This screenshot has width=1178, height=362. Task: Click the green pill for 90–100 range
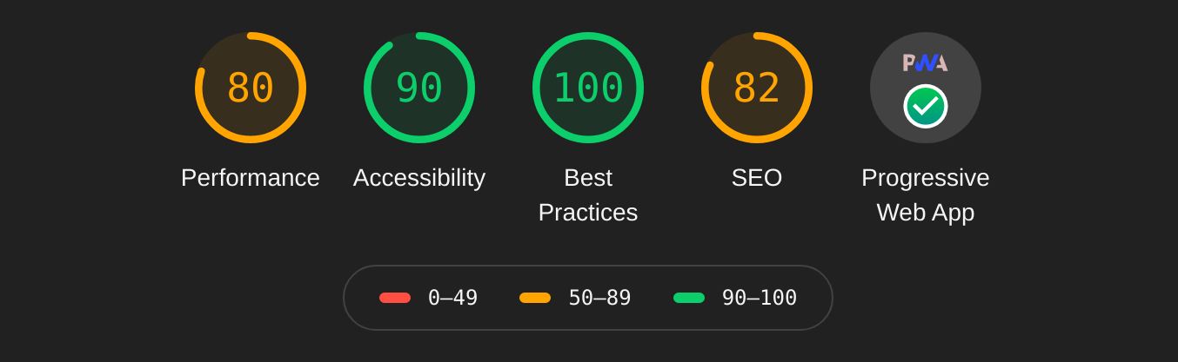(689, 298)
